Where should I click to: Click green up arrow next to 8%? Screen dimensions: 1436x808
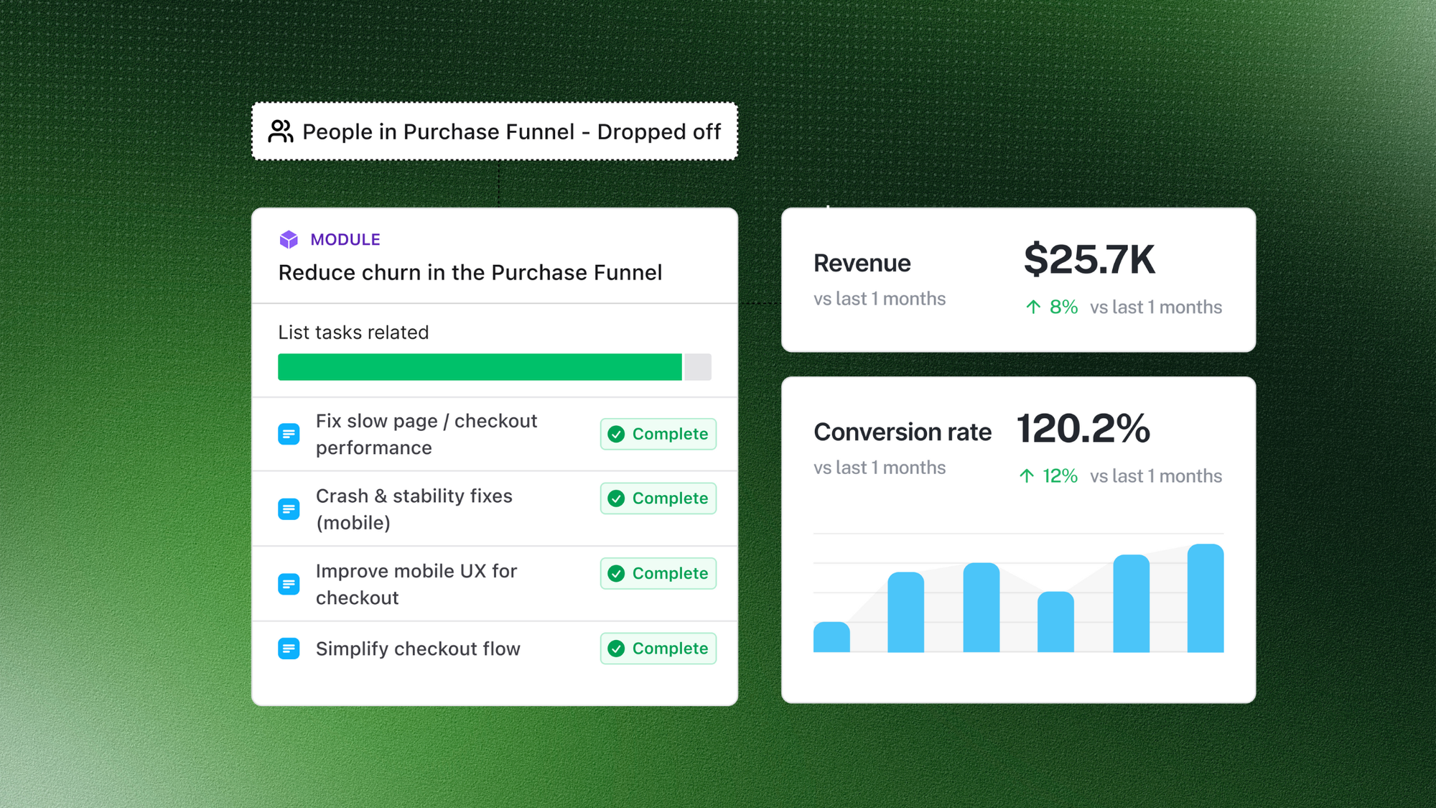tap(1033, 307)
